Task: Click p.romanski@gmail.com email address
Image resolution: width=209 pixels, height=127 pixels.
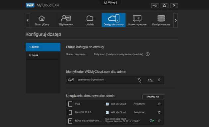Action: coord(91,80)
